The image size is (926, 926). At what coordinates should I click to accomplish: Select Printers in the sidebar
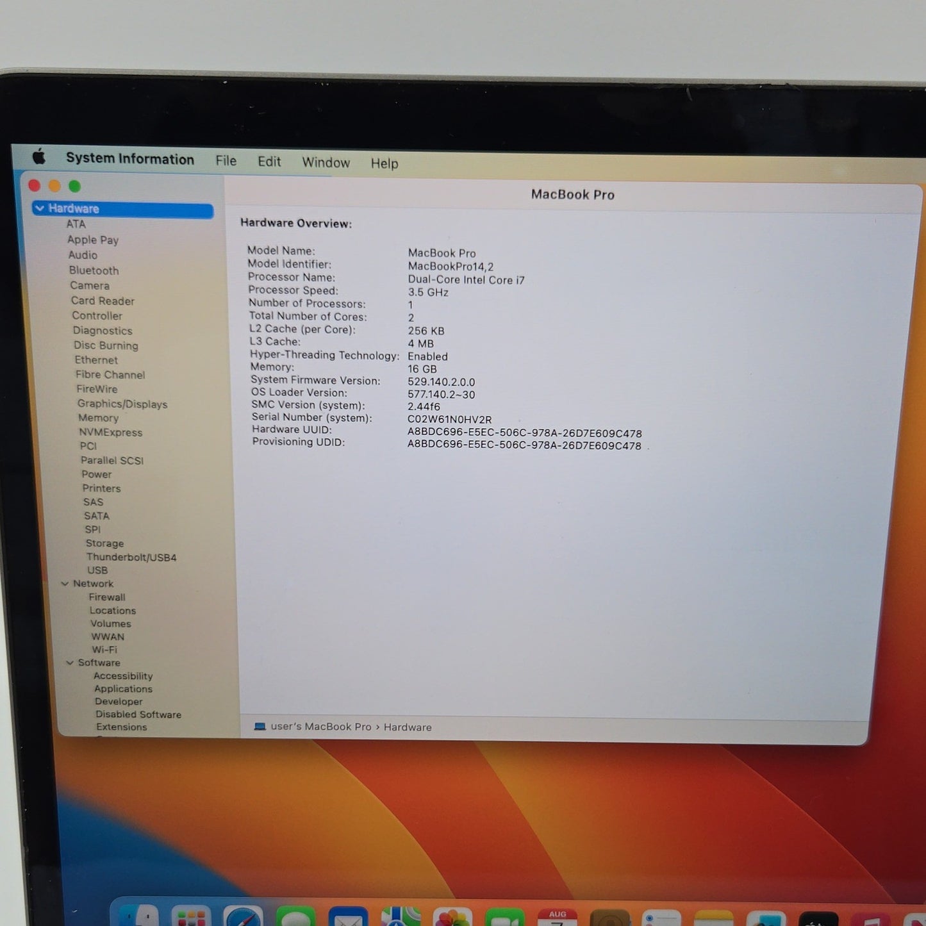pos(101,488)
